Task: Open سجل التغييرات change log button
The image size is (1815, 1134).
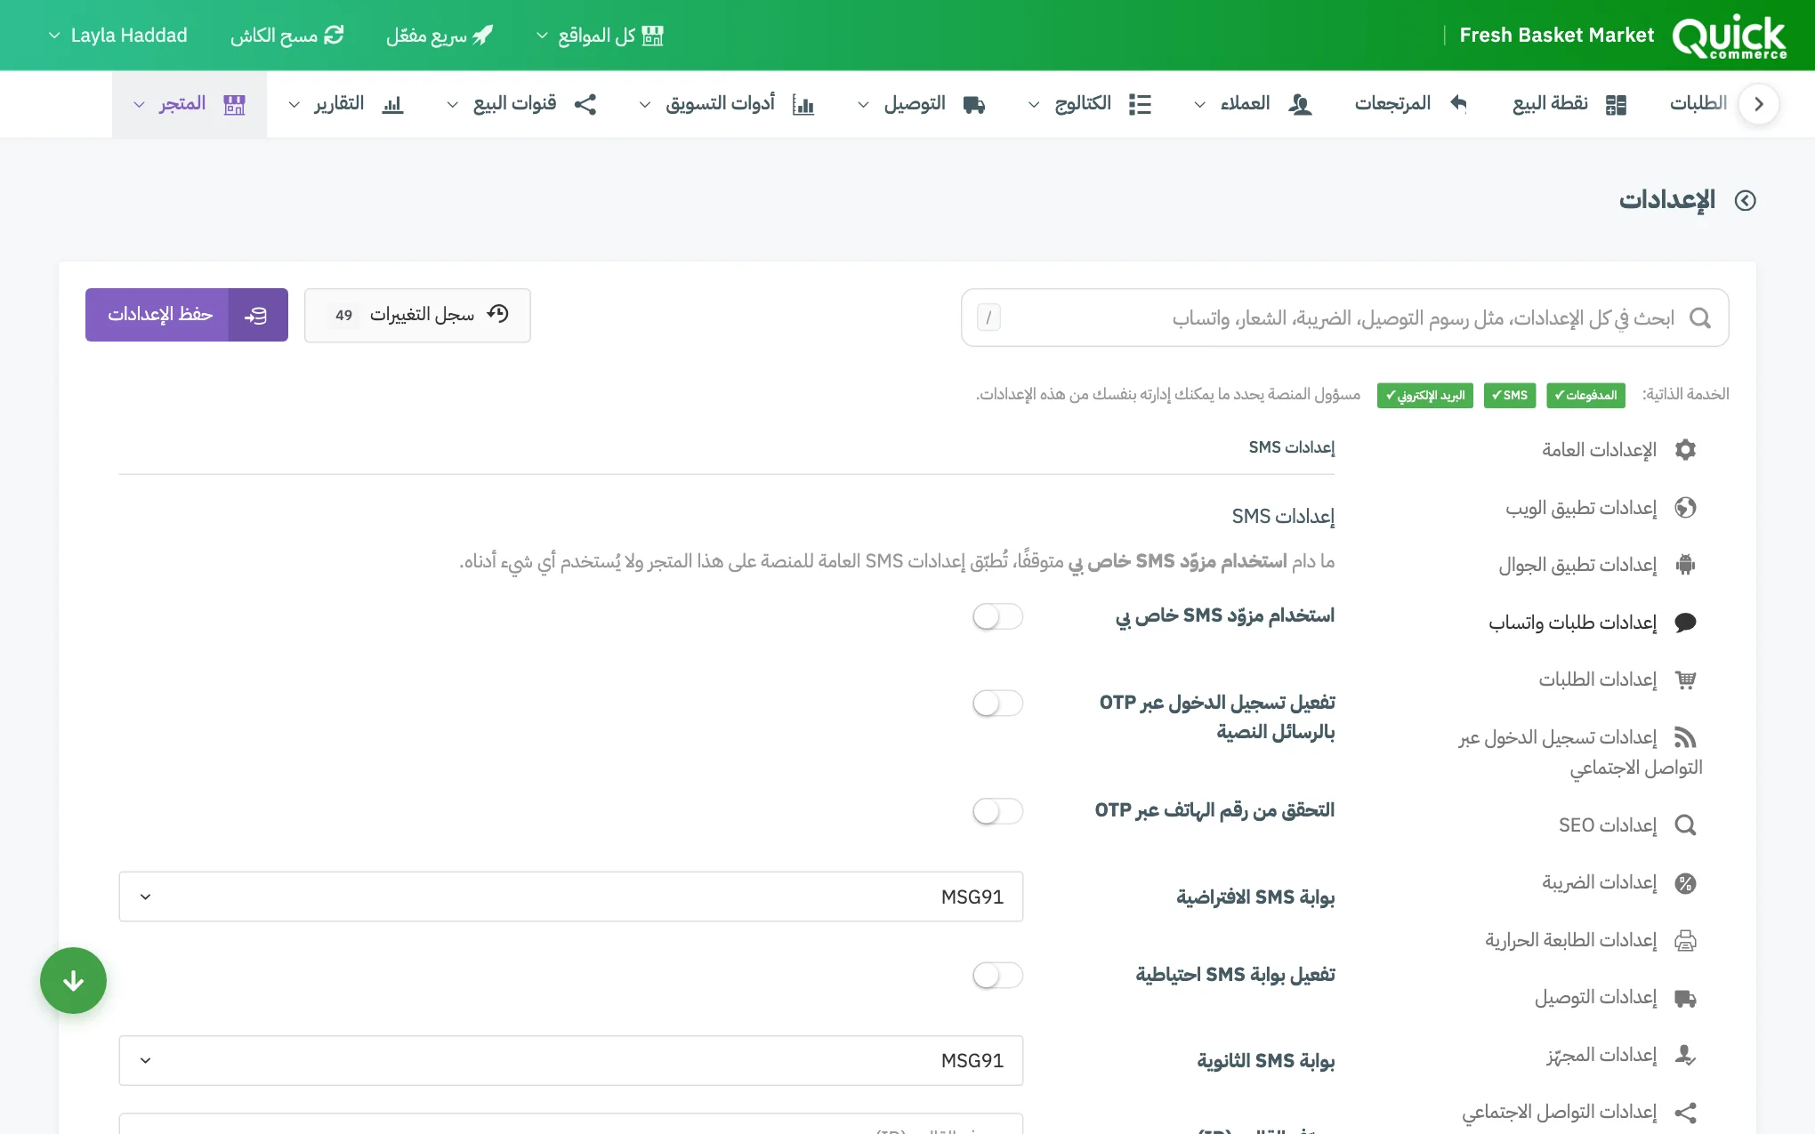Action: point(417,315)
